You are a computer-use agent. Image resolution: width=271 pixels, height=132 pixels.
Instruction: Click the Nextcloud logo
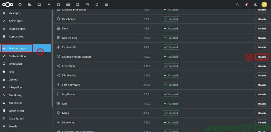pyautogui.click(x=8, y=5)
